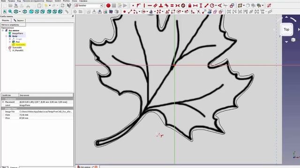Image resolution: width=300 pixels, height=168 pixels.
Task: Click the navigation cube down arrow
Action: pos(286,42)
